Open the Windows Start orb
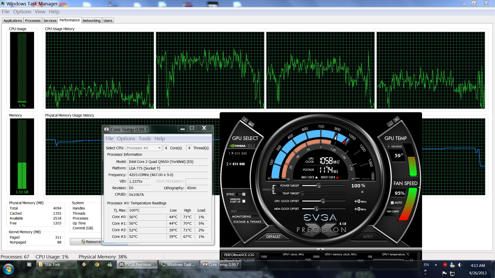Screen dimensions: 495x278 [9, 269]
